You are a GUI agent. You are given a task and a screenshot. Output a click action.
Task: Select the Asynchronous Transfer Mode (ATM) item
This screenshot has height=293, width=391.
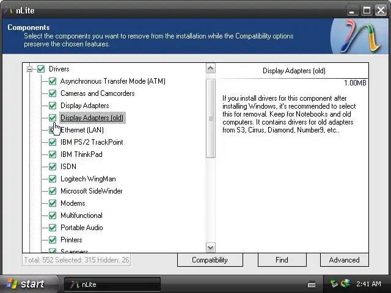(x=112, y=81)
